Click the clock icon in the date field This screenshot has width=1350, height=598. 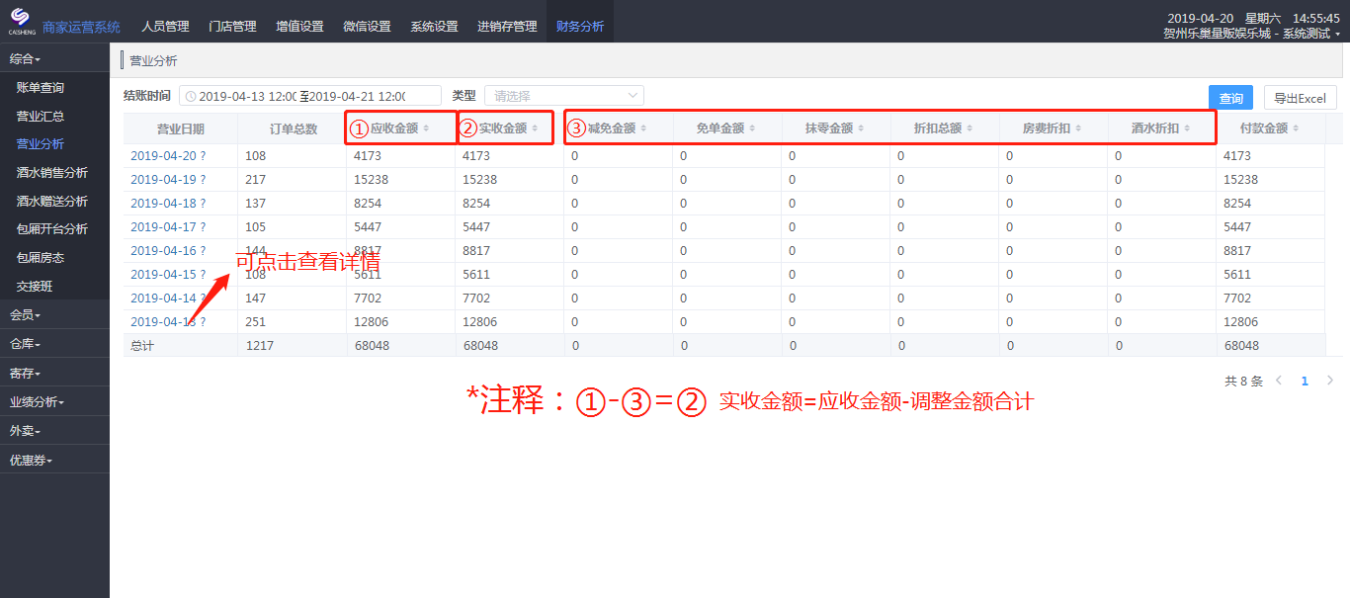tap(191, 96)
